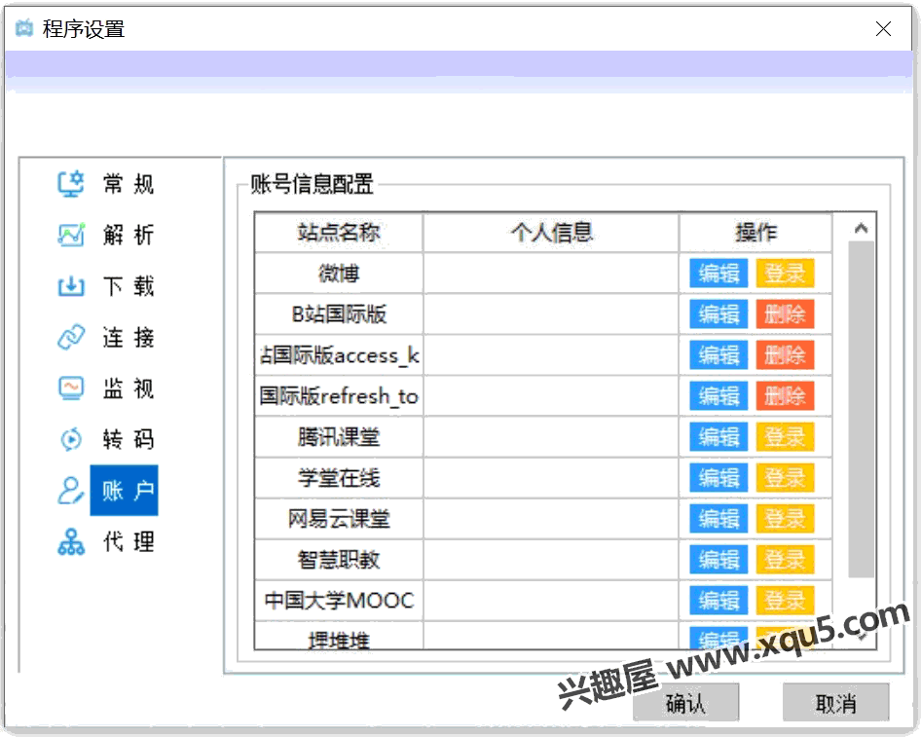Click the 监视 monitor screen icon
Screen dimensions: 921x737
[71, 388]
